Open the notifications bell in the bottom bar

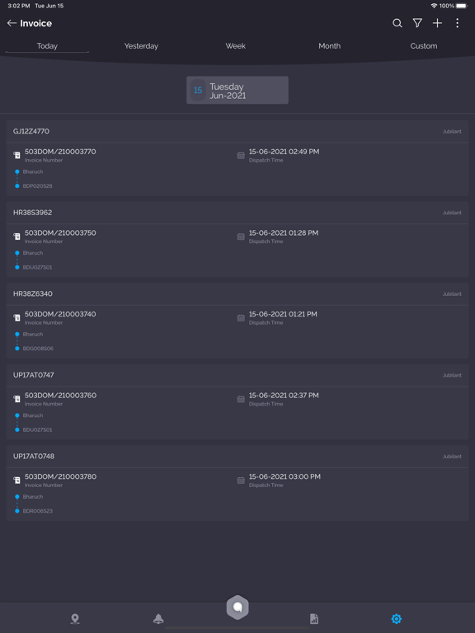coord(158,618)
